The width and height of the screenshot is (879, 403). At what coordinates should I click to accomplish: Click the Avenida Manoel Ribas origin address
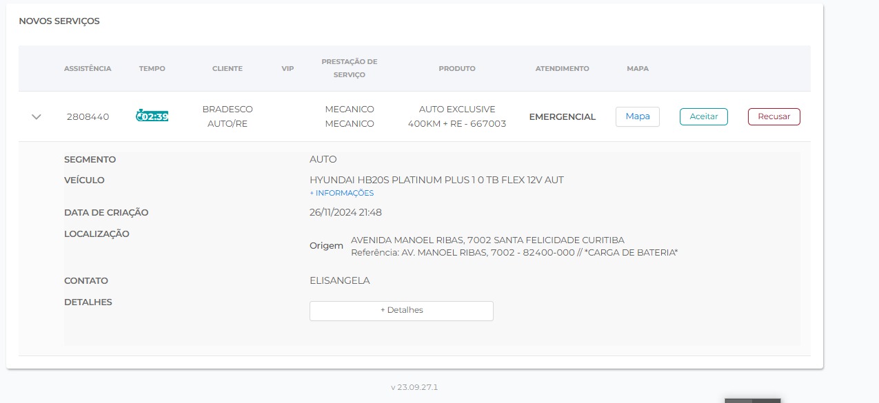(487, 240)
